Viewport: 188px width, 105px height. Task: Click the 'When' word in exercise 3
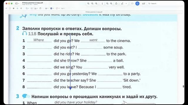pyautogui.click(x=32, y=103)
